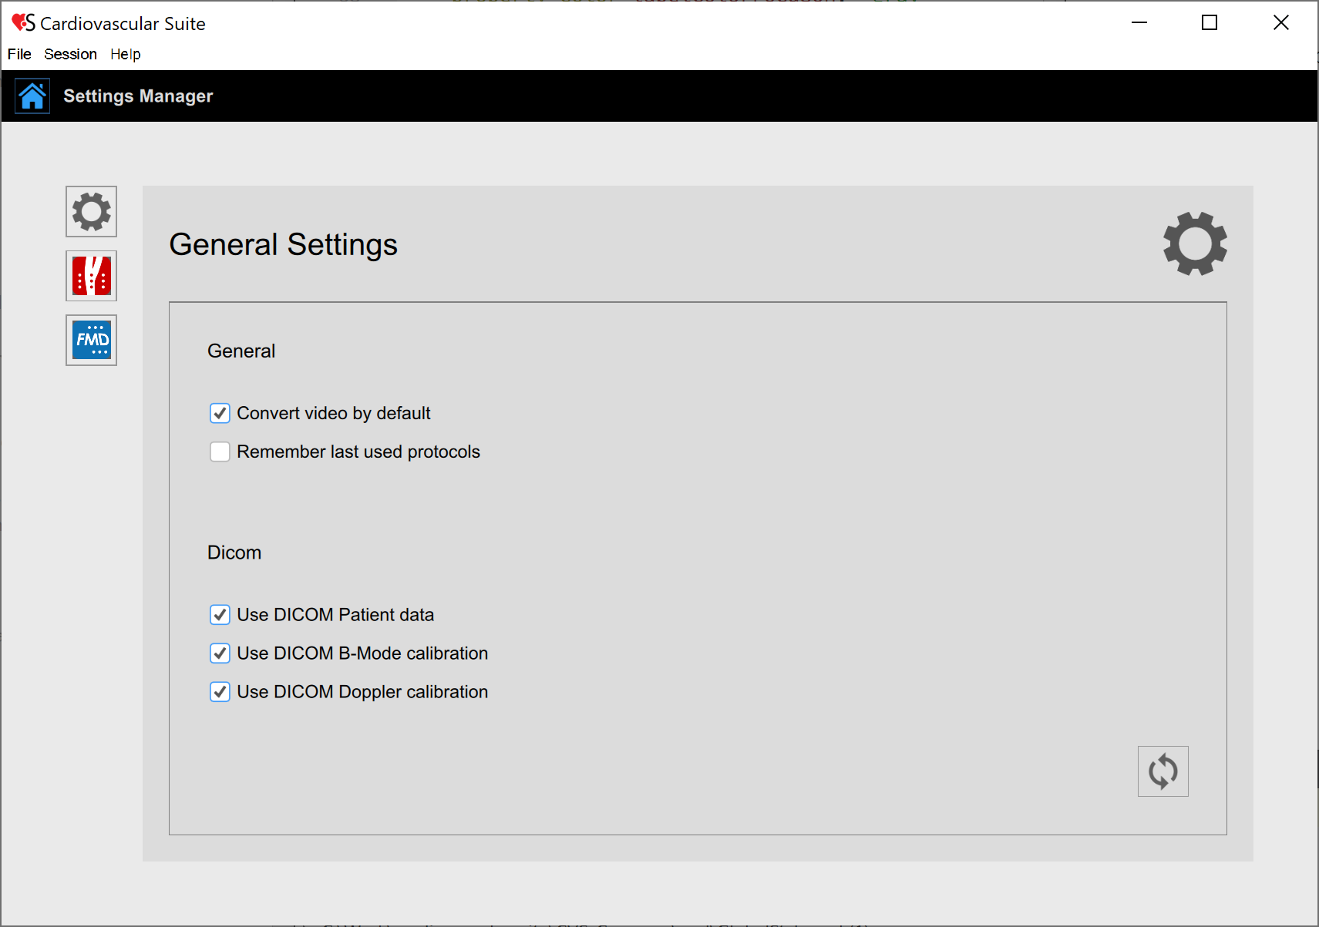Open the Session menu

[70, 54]
